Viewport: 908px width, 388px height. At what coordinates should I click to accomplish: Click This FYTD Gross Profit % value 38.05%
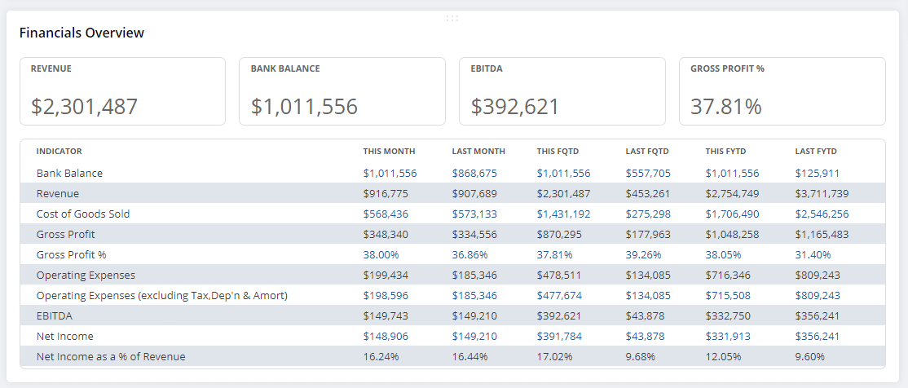724,255
